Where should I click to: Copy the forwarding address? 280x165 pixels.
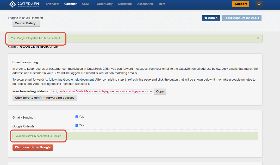coord(160,91)
